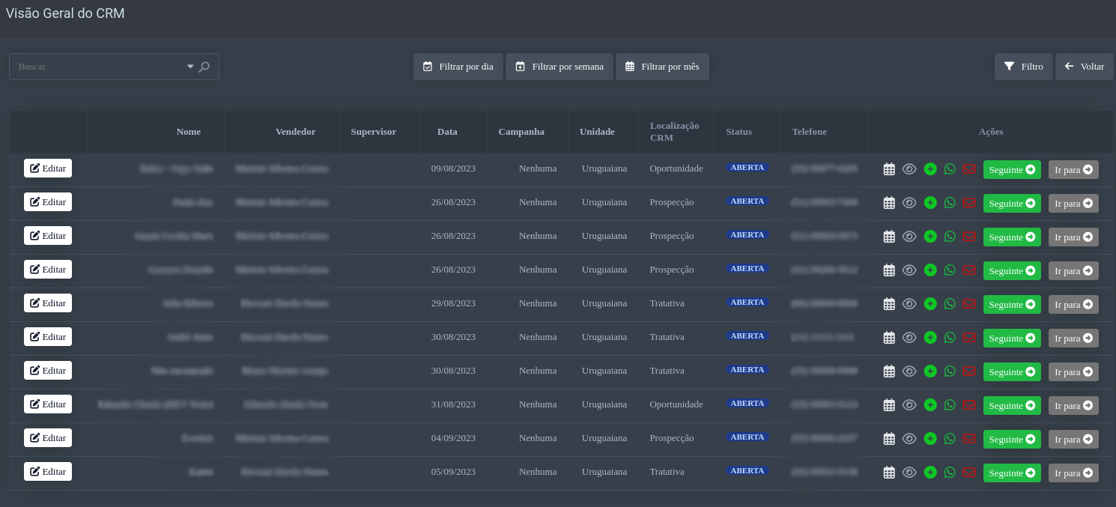Click Editar on the 09/08/2023 row
This screenshot has height=507, width=1116.
[48, 169]
